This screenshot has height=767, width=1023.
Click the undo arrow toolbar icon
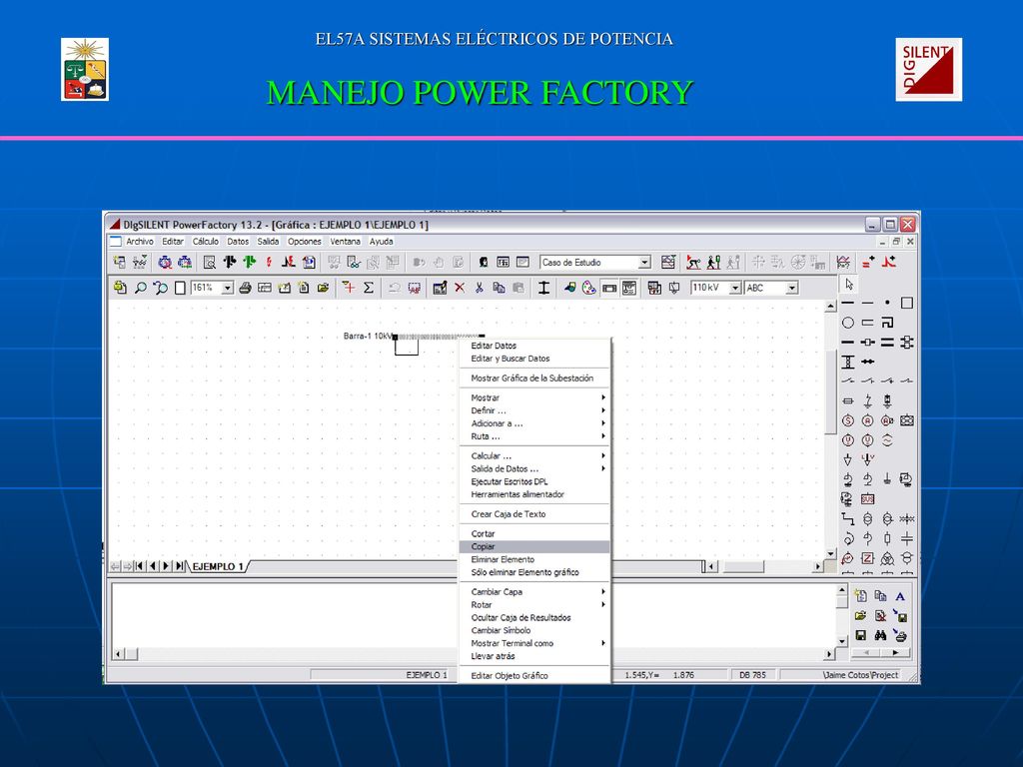[x=394, y=288]
